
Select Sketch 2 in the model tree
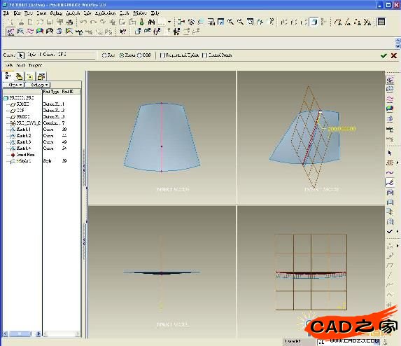click(23, 136)
